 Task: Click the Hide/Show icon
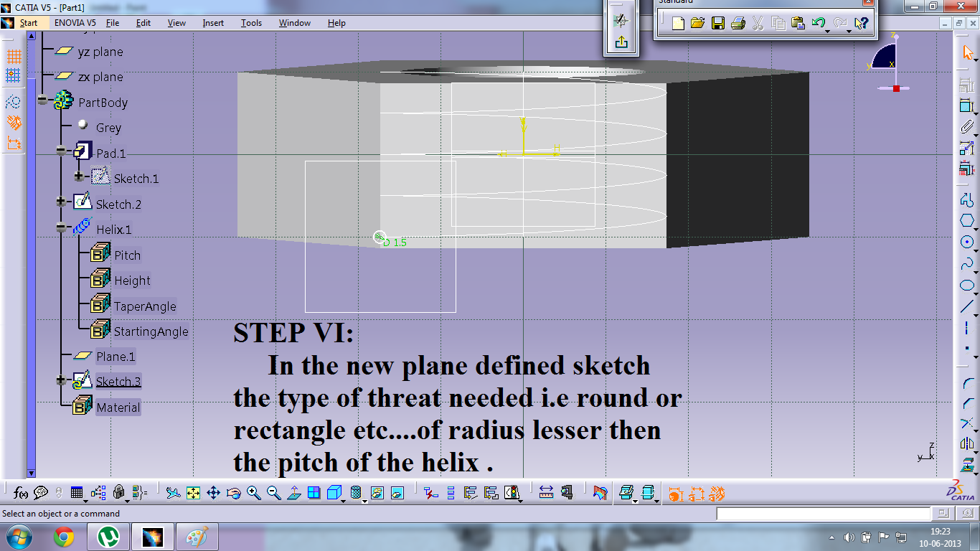click(x=377, y=493)
